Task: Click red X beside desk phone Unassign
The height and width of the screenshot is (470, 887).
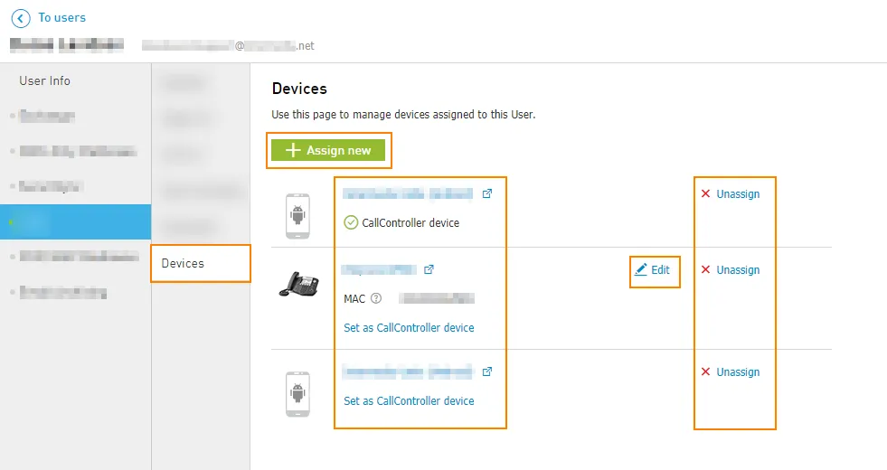Action: 705,269
